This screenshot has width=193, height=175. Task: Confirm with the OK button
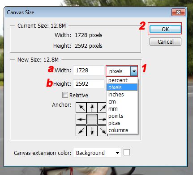tap(165, 29)
